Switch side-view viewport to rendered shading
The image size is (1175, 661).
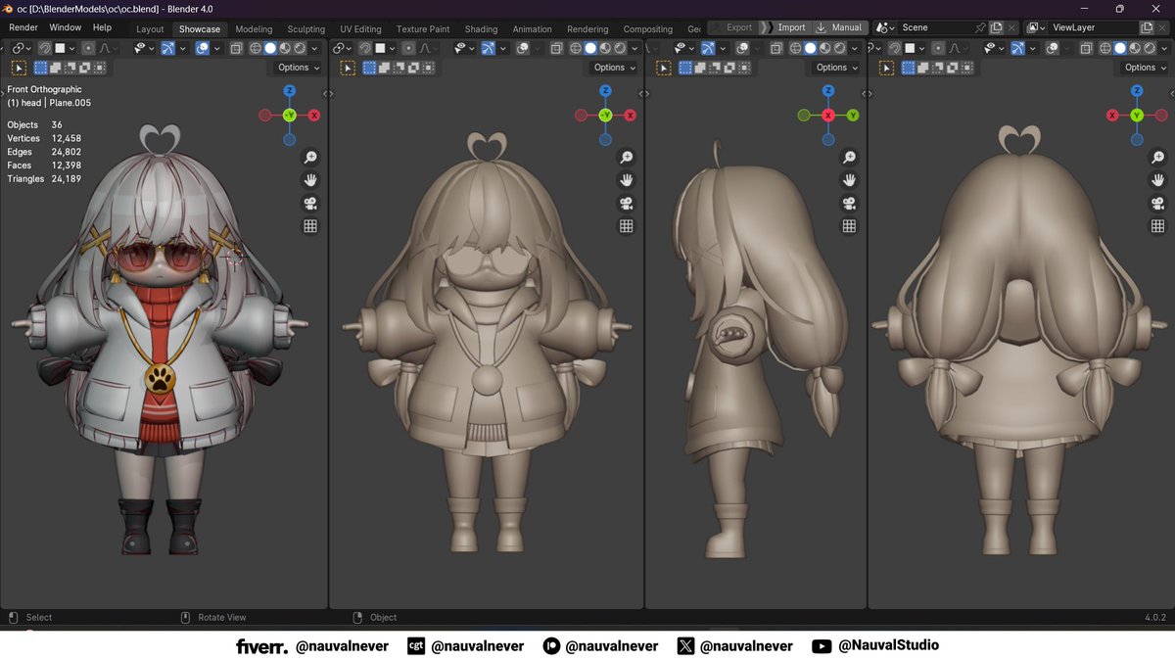click(841, 48)
